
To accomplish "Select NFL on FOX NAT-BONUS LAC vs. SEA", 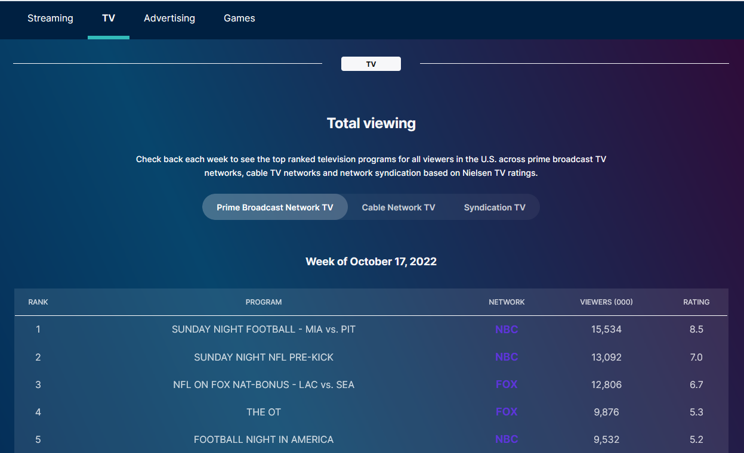I will click(x=264, y=384).
